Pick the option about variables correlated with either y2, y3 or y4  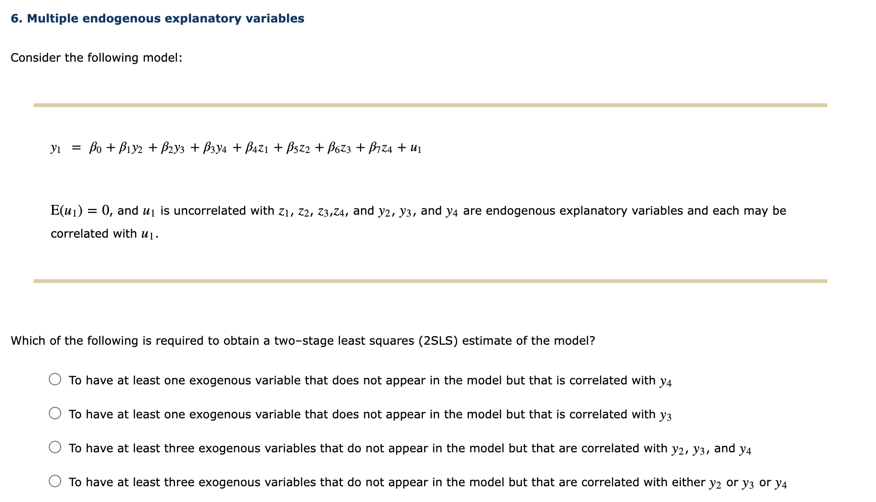[x=56, y=481]
